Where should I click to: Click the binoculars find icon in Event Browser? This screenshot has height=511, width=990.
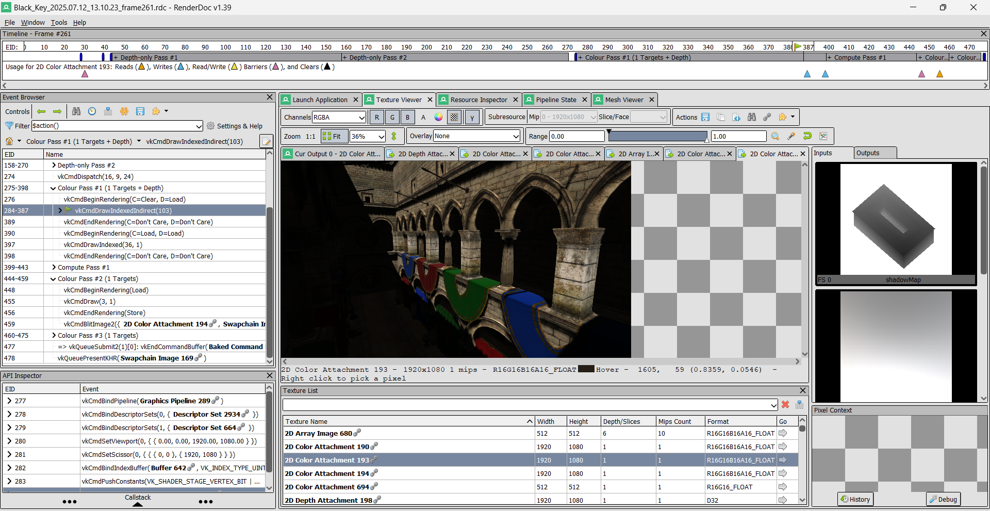point(76,111)
